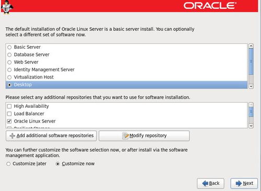Click the software set scrollbar thumb
Image resolution: width=261 pixels, height=191 pixels.
(x=251, y=62)
